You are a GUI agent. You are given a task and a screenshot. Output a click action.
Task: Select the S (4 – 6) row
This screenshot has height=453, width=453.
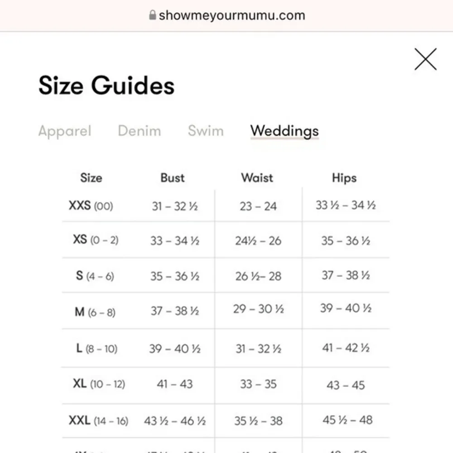(95, 275)
